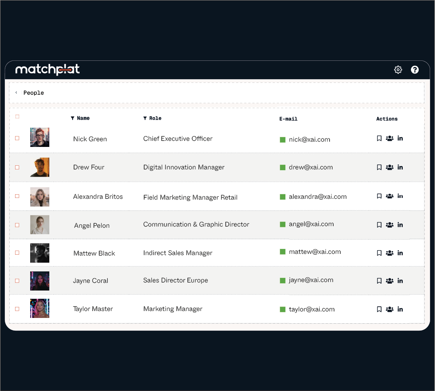Open Alexandra Britos's LinkedIn icon
Screen dimensions: 435x391
click(400, 196)
